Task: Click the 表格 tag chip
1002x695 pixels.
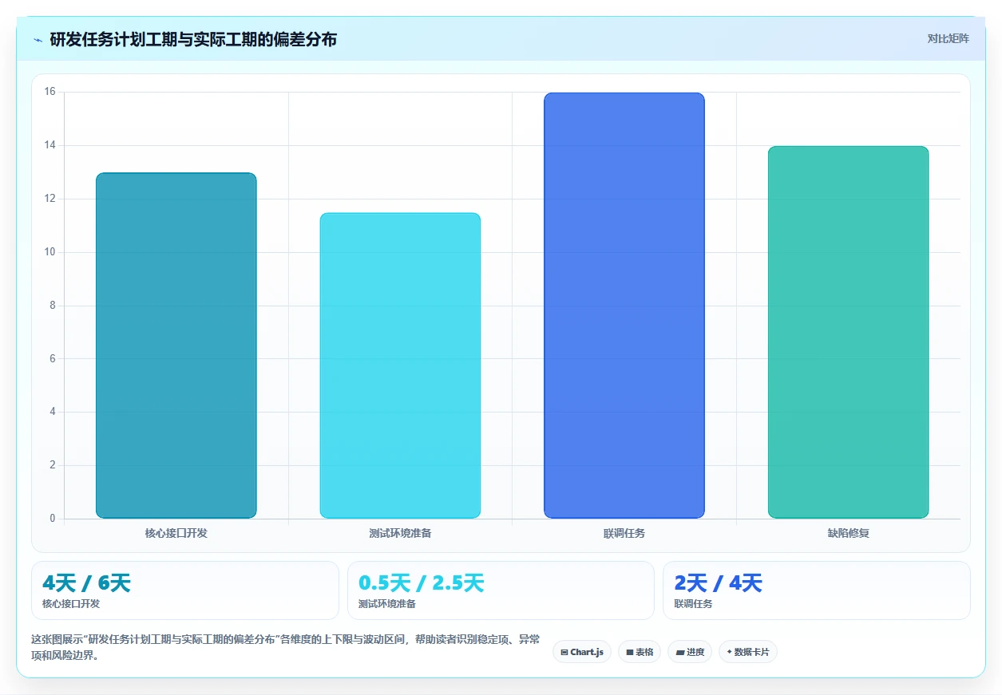Action: coord(640,652)
